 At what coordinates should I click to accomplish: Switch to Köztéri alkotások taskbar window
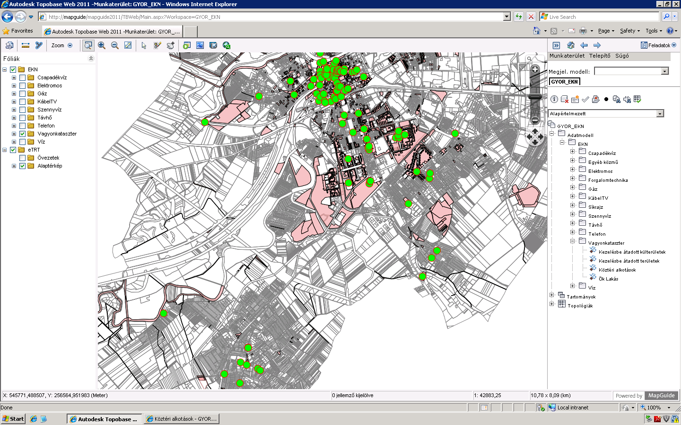[x=182, y=419]
